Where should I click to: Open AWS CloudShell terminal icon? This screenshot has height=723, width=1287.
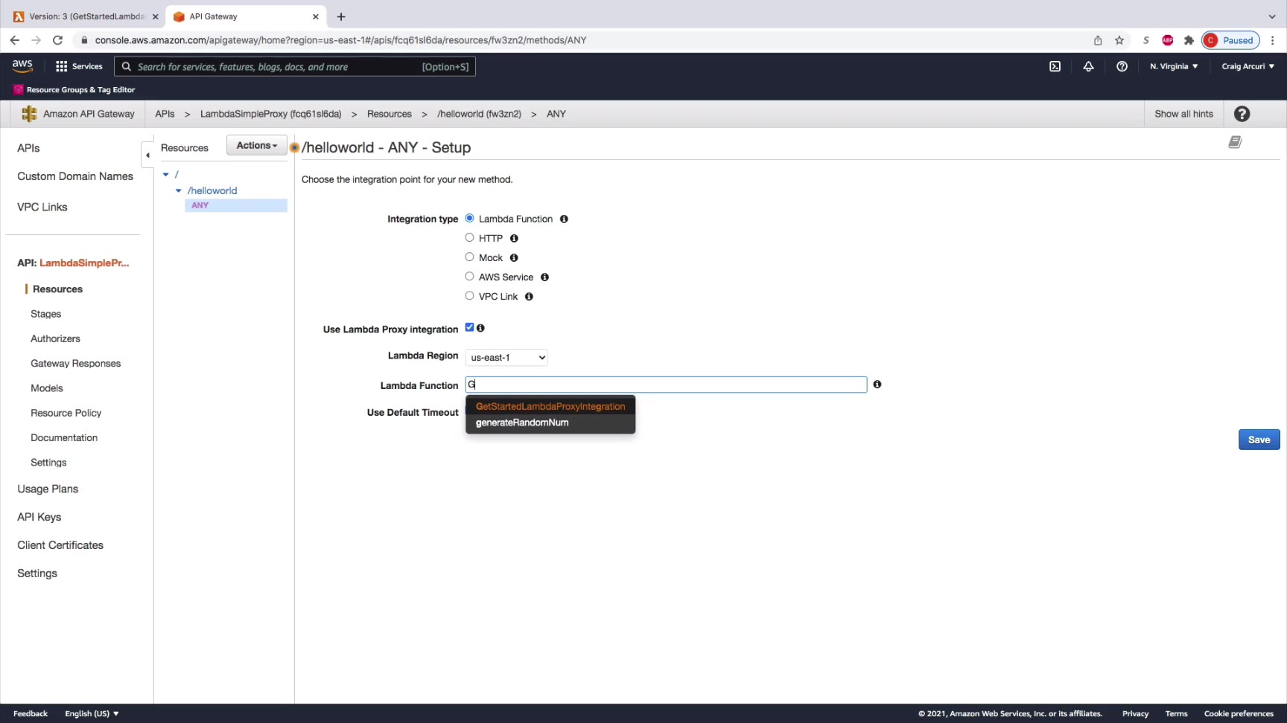[x=1055, y=66]
